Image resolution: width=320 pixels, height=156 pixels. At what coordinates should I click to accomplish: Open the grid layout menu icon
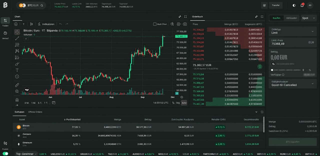click(264, 5)
